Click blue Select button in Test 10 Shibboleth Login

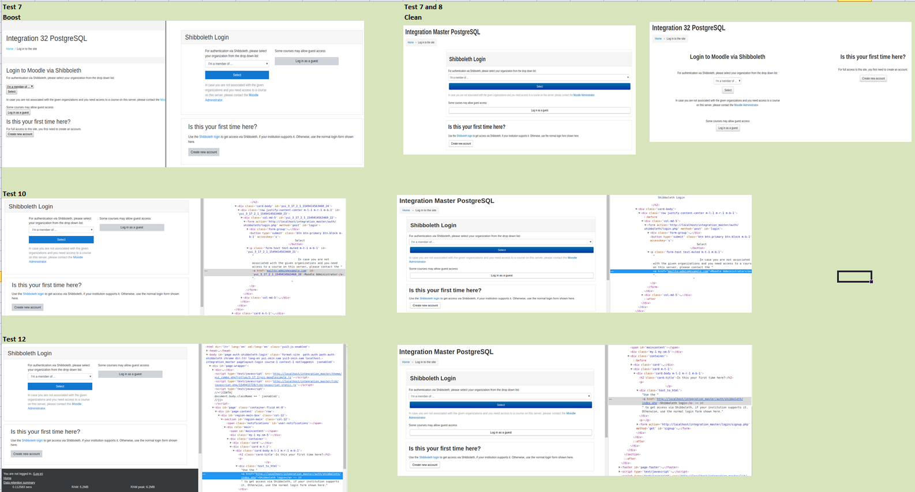coord(61,239)
